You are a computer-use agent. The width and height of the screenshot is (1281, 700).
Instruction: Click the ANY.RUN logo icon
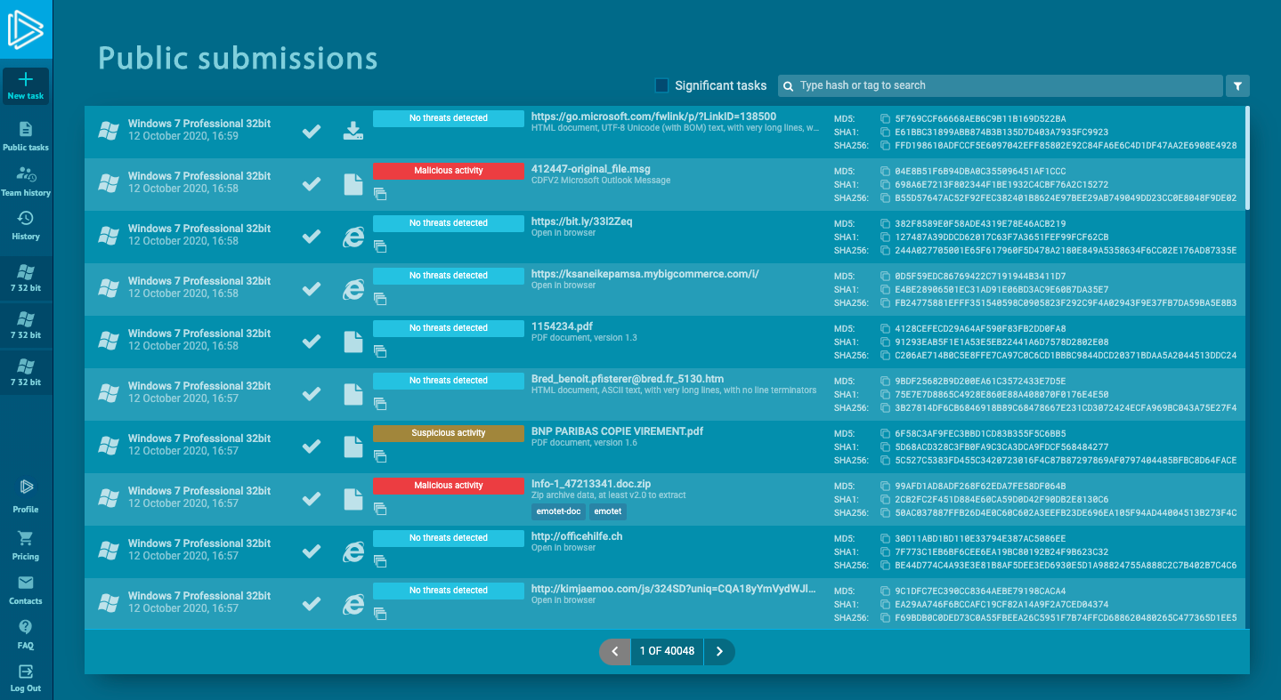click(x=26, y=29)
